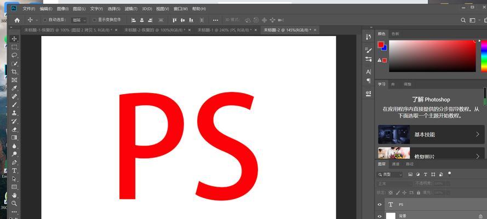The height and width of the screenshot is (219, 487).
Task: Open the 文件(F) menu
Action: [29, 9]
